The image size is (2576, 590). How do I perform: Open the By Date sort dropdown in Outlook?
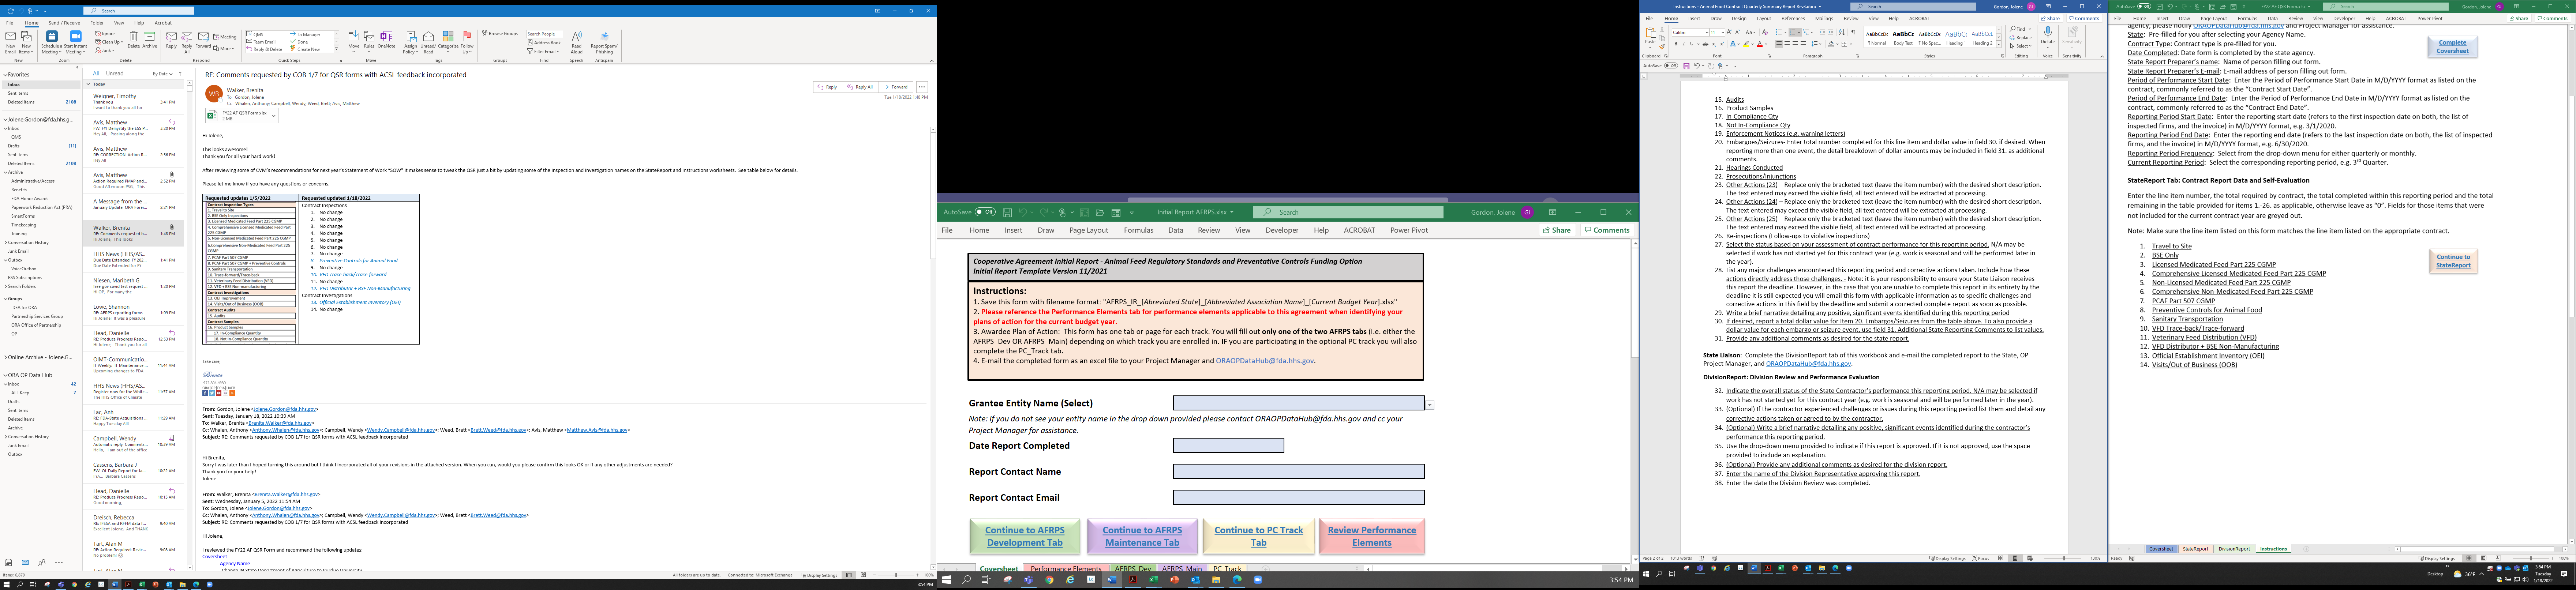(162, 74)
